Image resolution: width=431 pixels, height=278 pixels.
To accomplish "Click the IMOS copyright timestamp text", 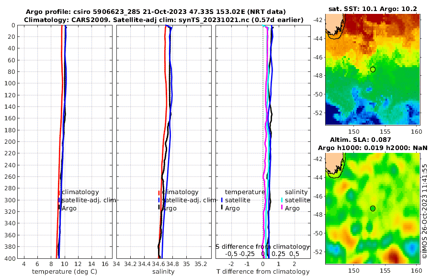I will (x=425, y=211).
